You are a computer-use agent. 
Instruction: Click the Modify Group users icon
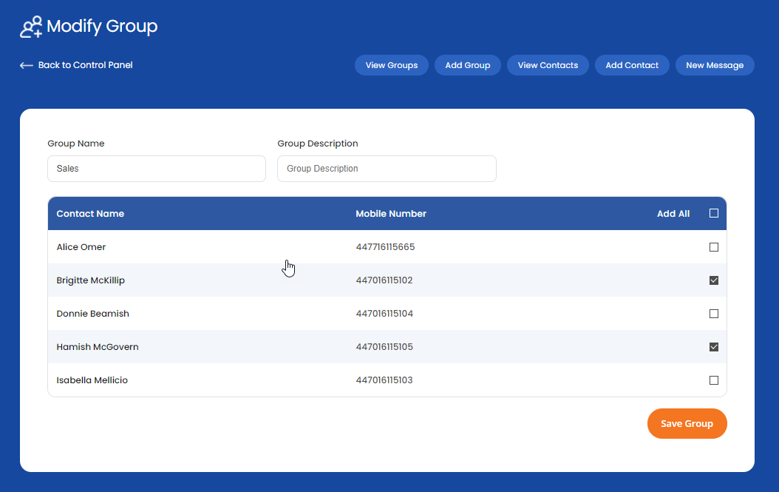coord(31,27)
